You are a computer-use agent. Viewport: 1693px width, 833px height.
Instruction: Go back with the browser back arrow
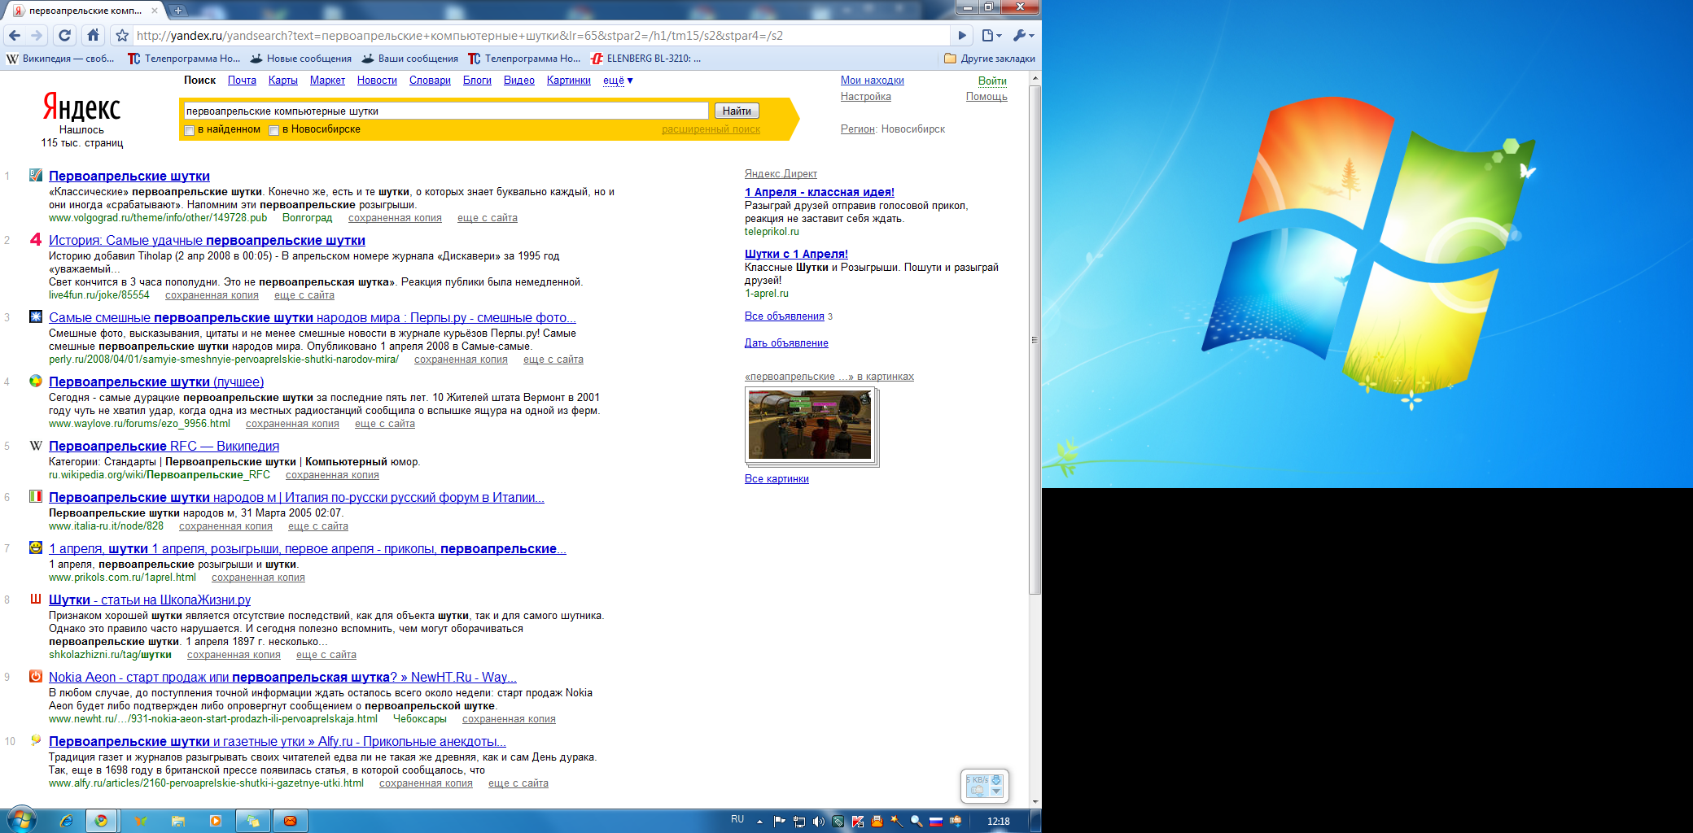(15, 36)
